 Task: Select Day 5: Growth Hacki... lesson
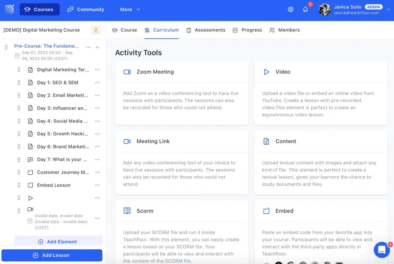click(62, 134)
